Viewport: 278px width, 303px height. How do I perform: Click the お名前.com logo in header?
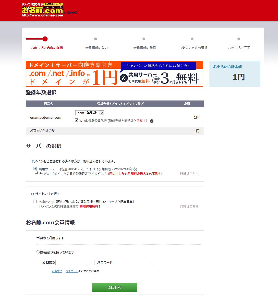[x=50, y=10]
